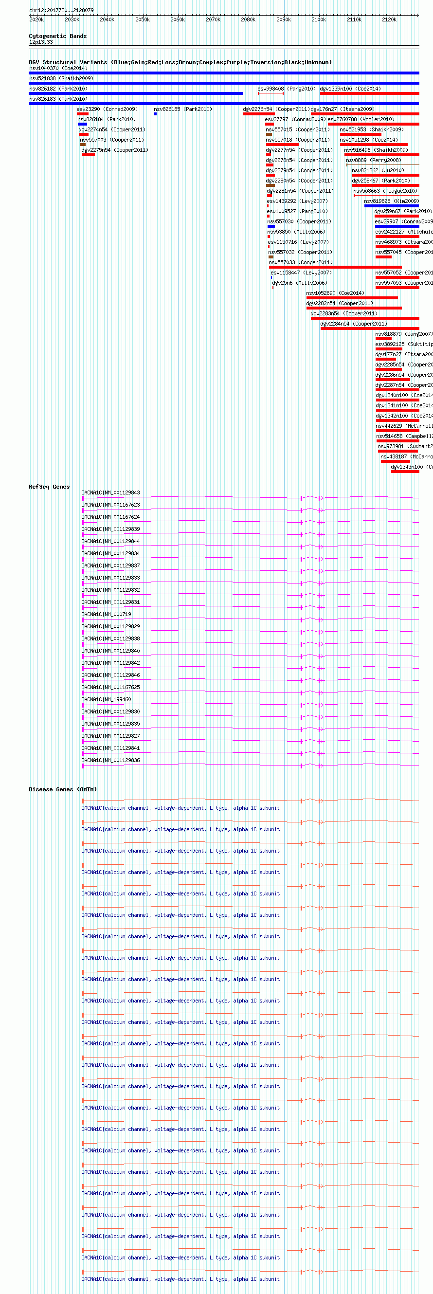Click nsv818879 (Wang2007) label

tap(404, 333)
